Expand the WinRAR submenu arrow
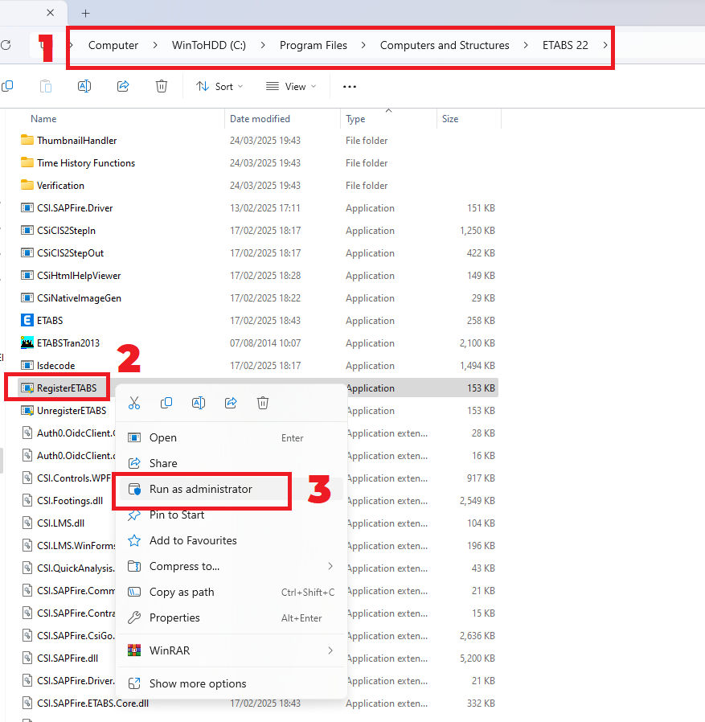This screenshot has height=722, width=705. [330, 650]
